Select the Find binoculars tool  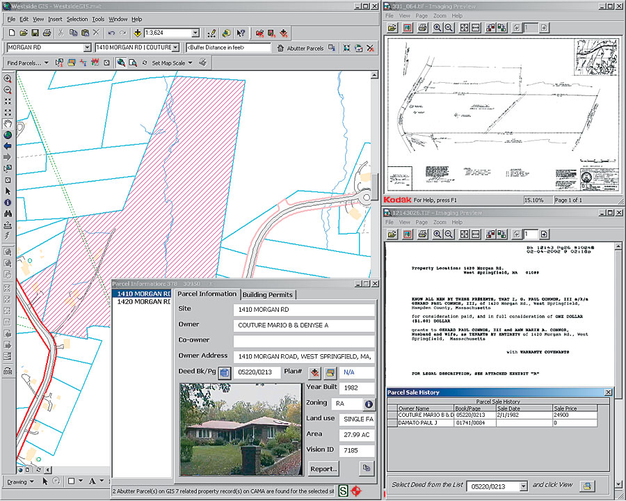8,214
